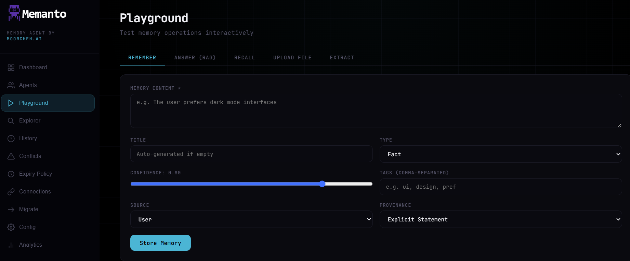Viewport: 630px width, 261px height.
Task: Click the Expiry Policy clock icon
Action: (x=11, y=174)
